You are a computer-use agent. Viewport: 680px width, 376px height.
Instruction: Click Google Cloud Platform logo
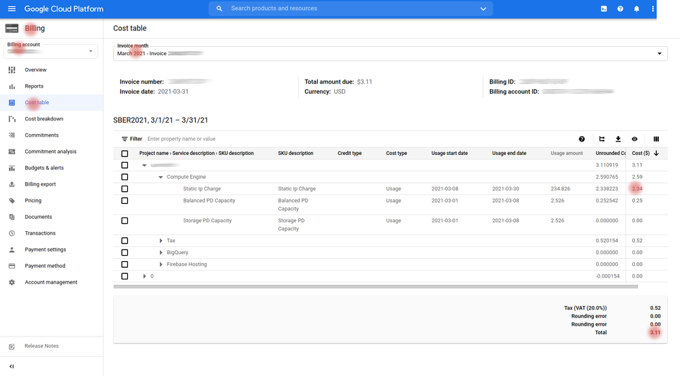tap(64, 9)
